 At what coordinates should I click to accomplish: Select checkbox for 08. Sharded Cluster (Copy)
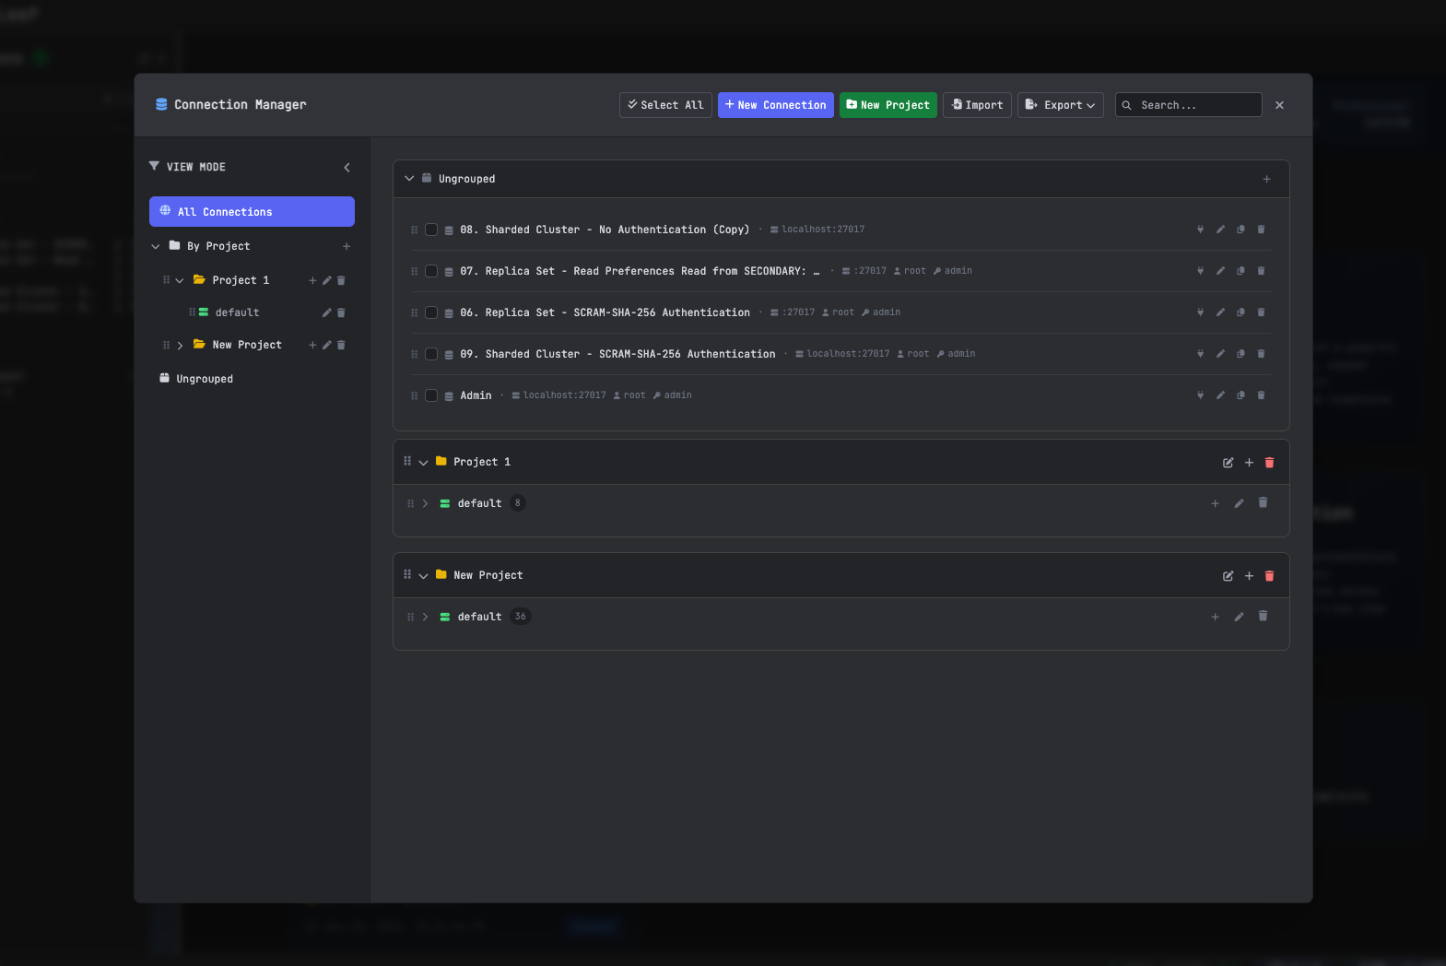coord(430,230)
